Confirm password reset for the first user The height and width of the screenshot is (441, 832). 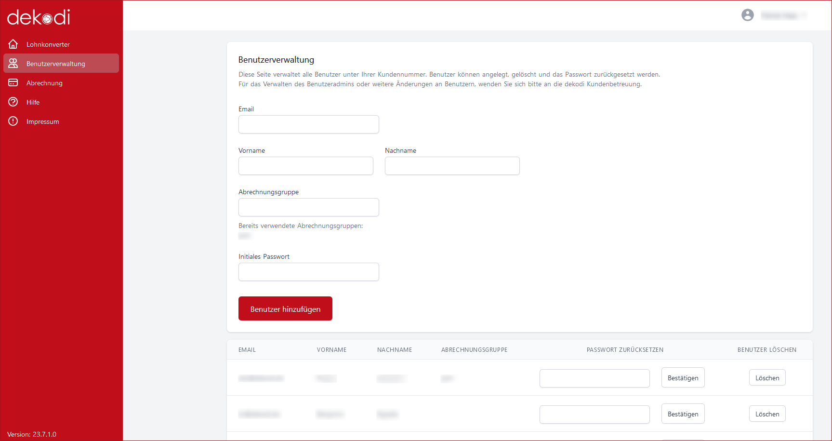click(x=683, y=378)
